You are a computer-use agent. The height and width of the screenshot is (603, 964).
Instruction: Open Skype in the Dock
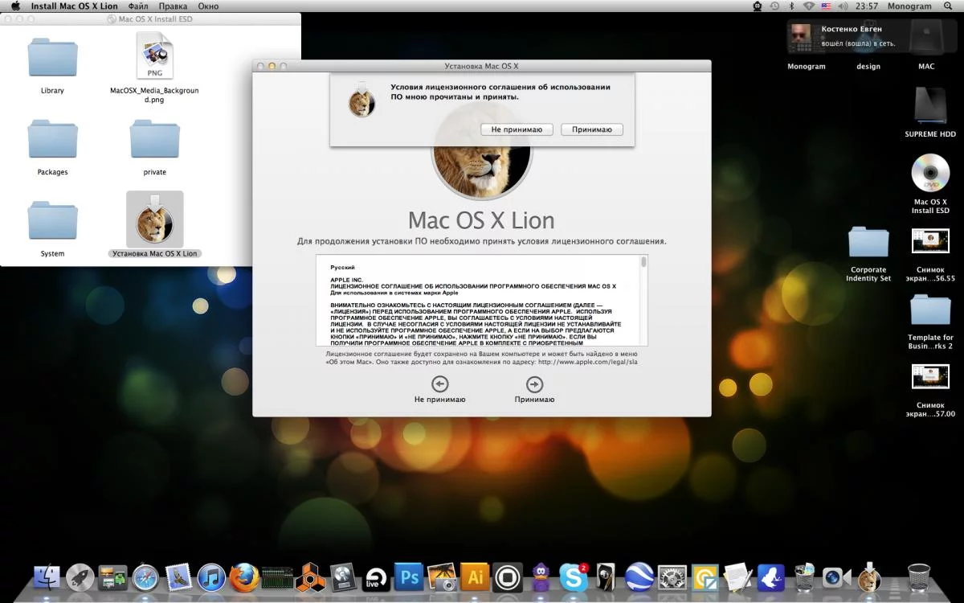[573, 576]
